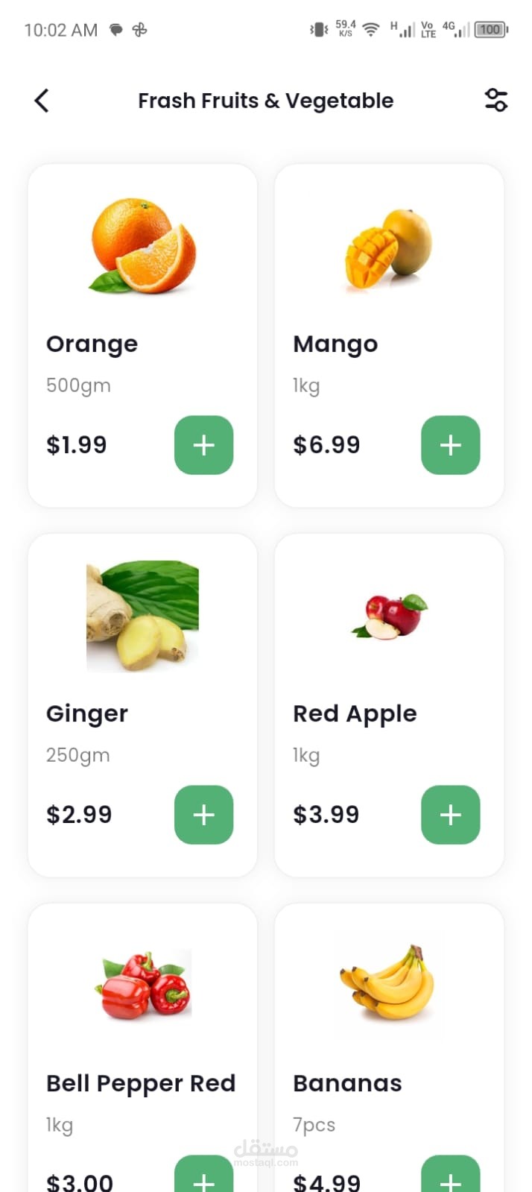Tap the battery indicator in status bar
The image size is (532, 1192).
point(491,30)
